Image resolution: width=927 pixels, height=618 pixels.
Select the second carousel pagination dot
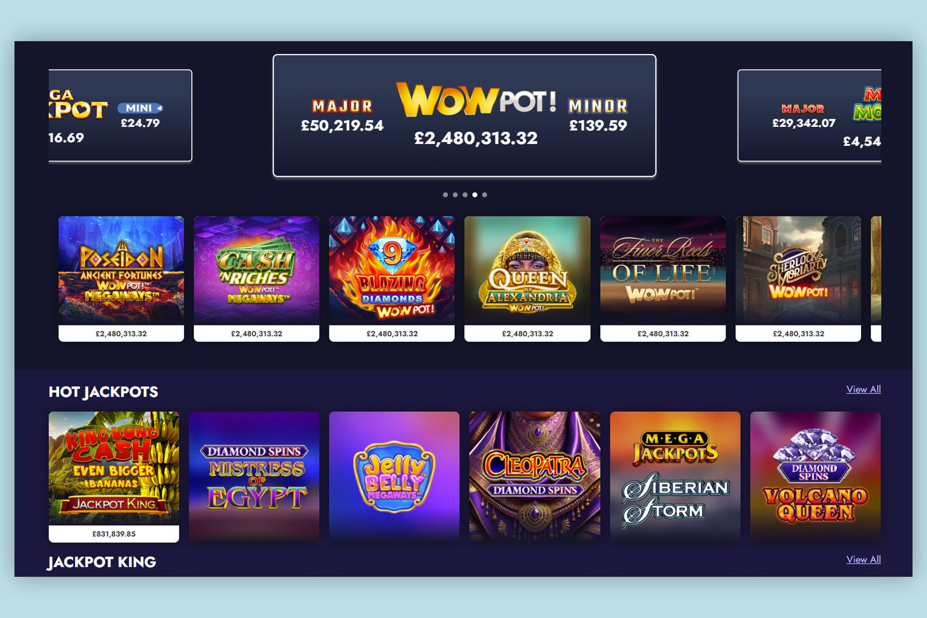pos(455,195)
